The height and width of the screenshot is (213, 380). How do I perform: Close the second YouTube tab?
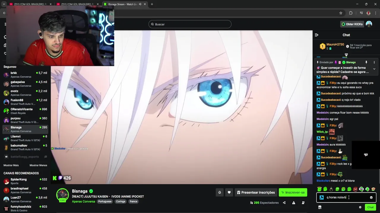98,4
